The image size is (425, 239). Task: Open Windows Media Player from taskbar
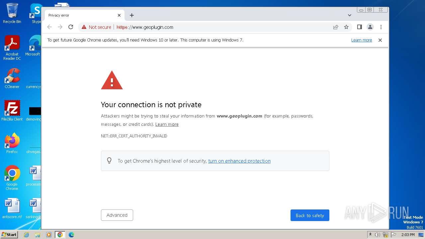pos(48,235)
